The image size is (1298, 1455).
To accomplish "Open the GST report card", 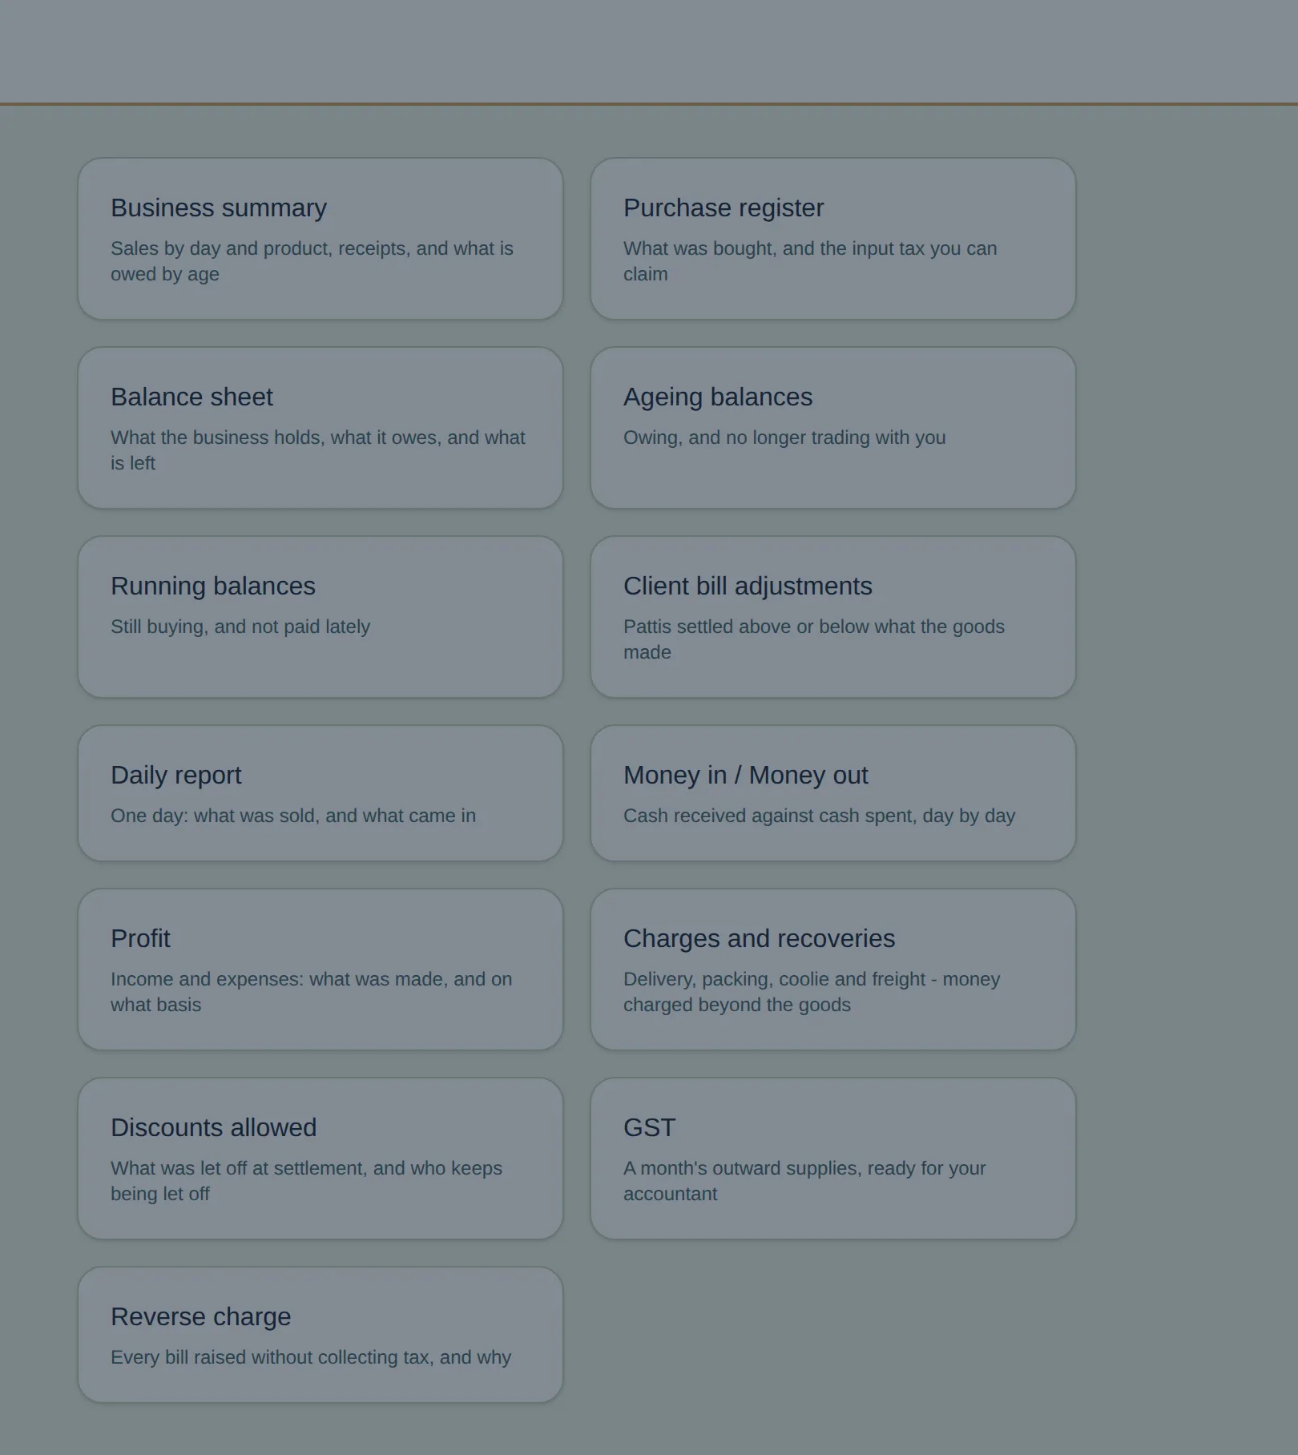I will coord(833,1159).
